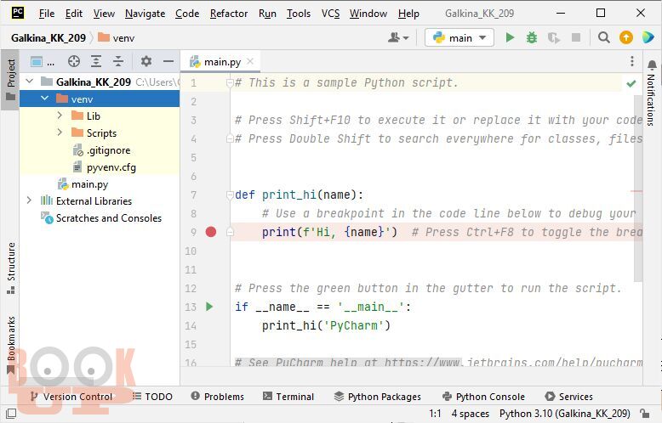Collapse the Galkina_KK_209 project root node
662x423 pixels.
29,81
